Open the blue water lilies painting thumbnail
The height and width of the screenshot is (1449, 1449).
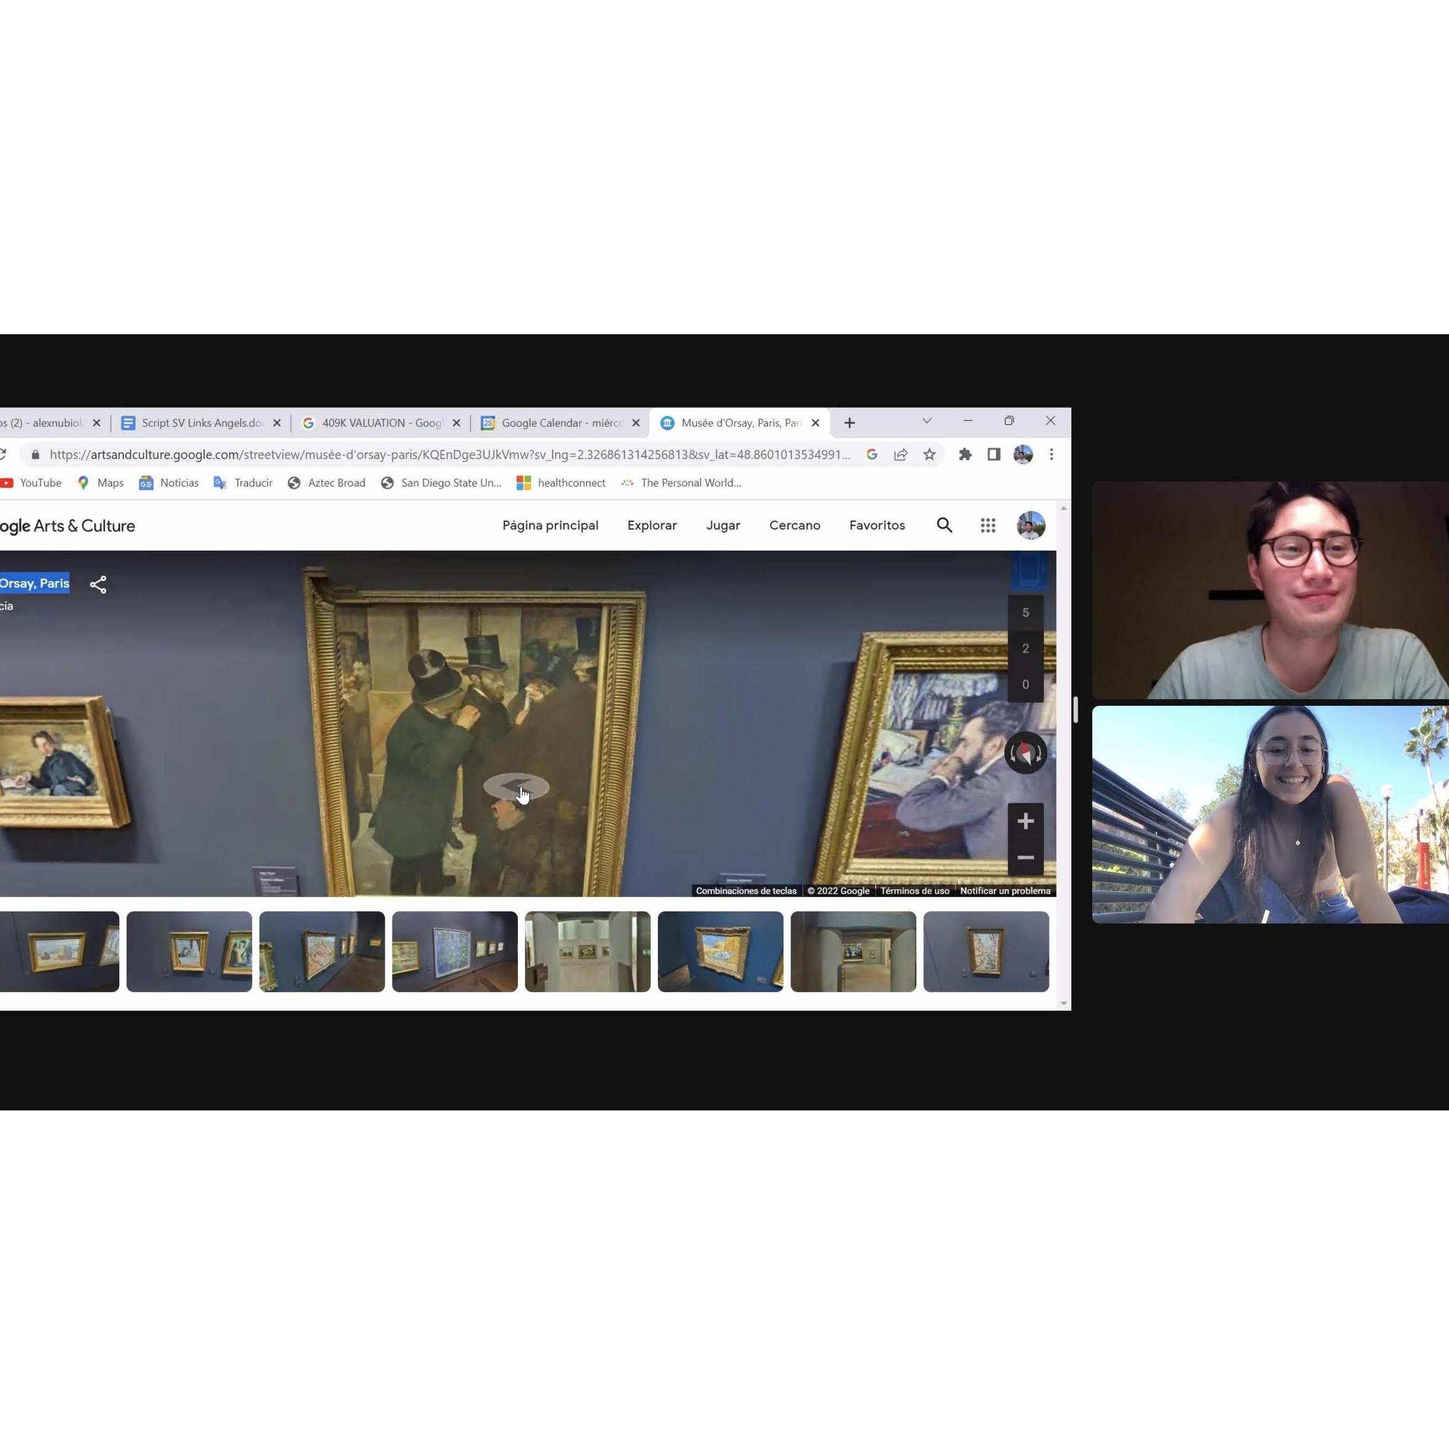click(x=455, y=952)
